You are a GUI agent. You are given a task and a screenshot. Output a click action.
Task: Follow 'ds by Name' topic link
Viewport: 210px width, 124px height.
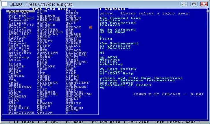pyautogui.click(x=113, y=32)
